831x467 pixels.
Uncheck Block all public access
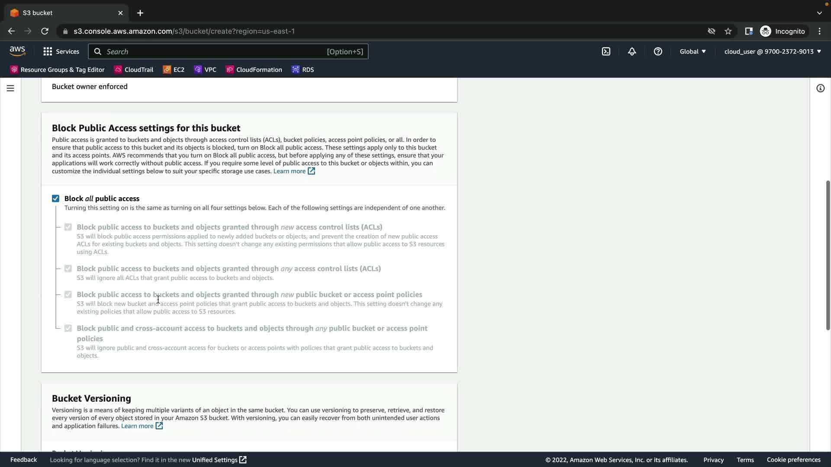pyautogui.click(x=55, y=198)
